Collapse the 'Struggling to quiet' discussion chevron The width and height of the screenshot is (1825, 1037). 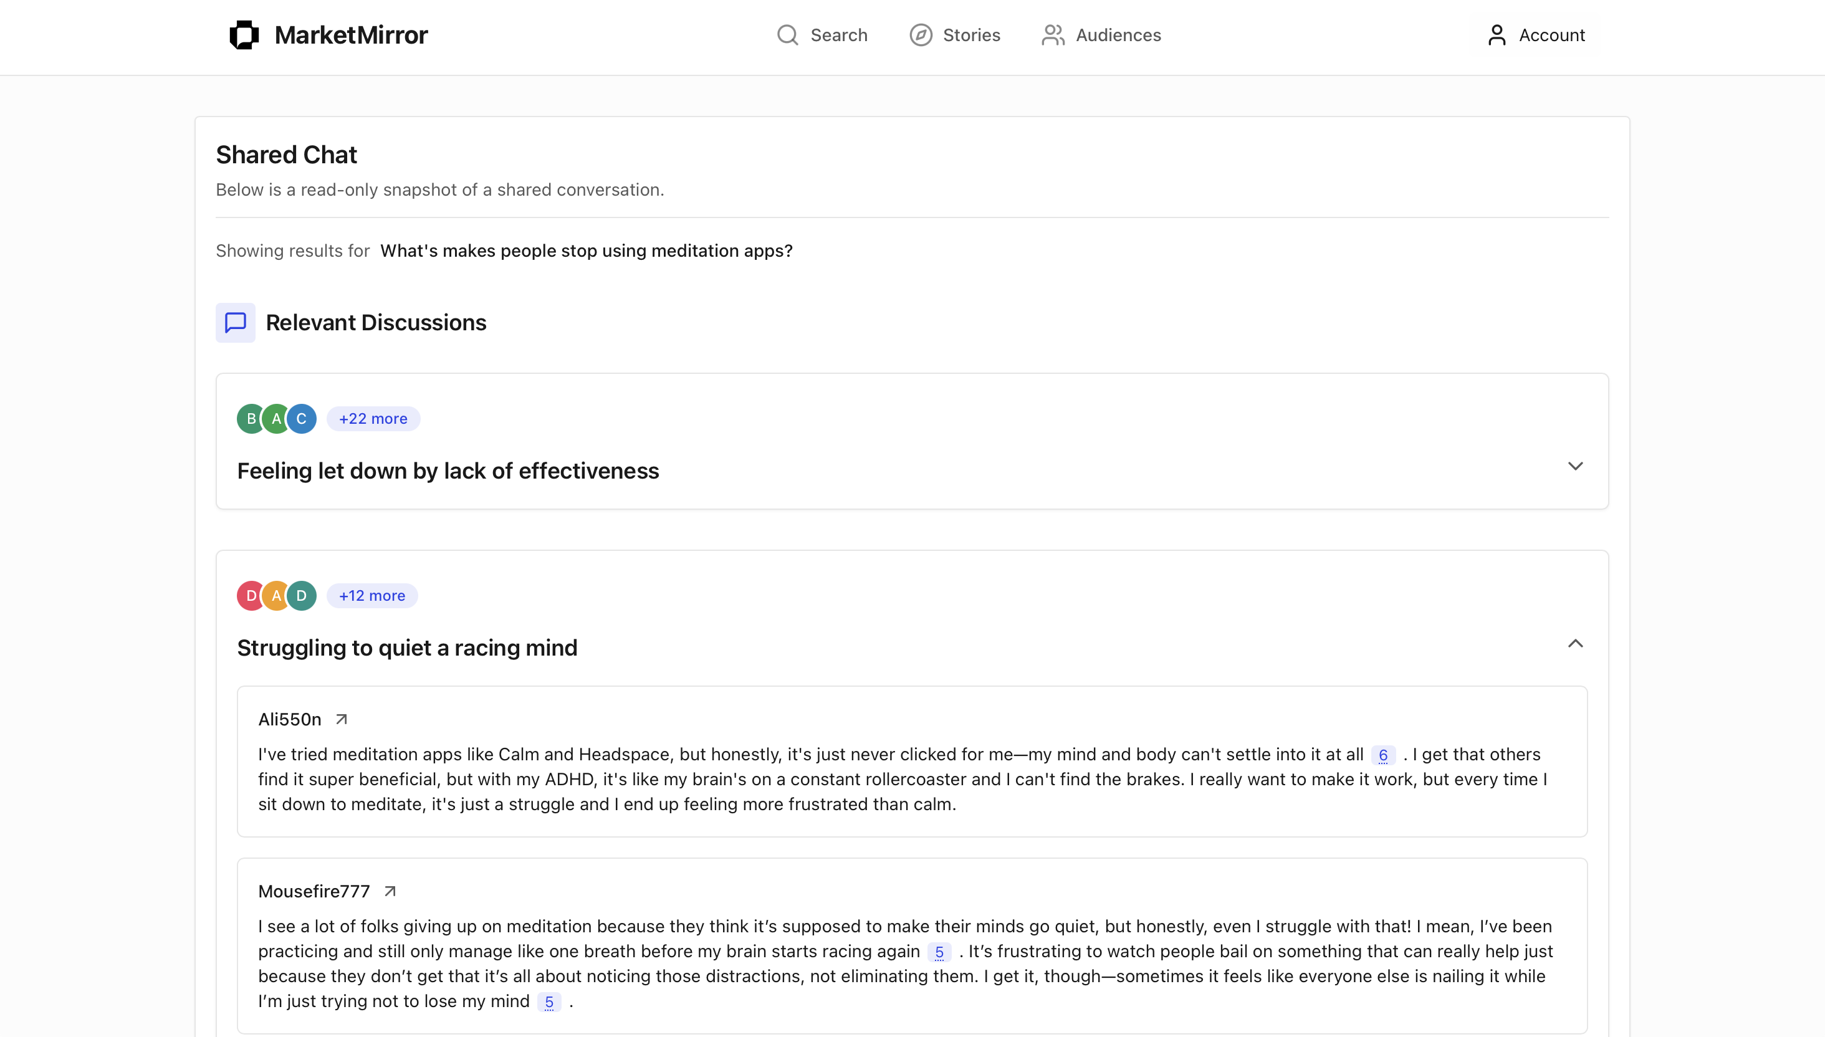(1575, 644)
